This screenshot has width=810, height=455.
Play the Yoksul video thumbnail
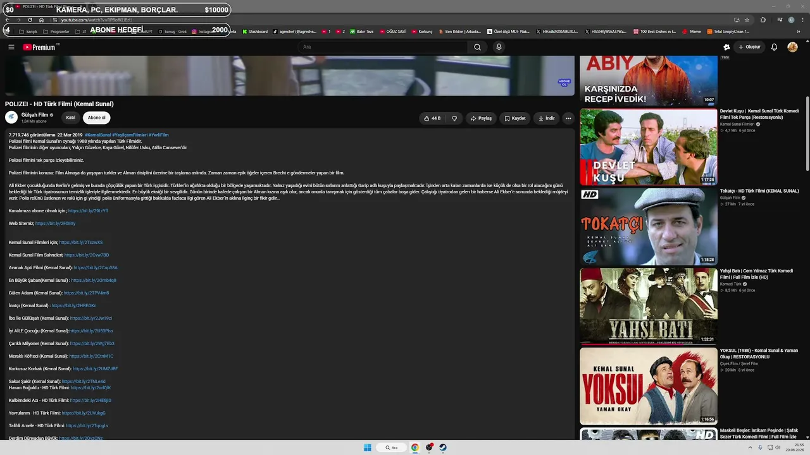coord(649,386)
